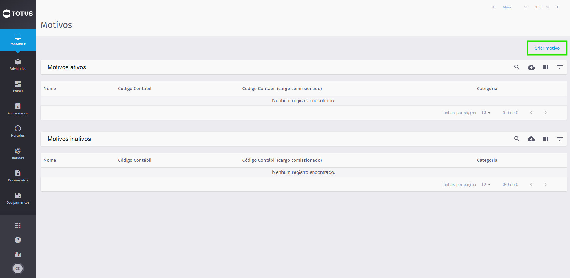This screenshot has width=570, height=278.
Task: Open the Documentos section
Action: (x=18, y=176)
